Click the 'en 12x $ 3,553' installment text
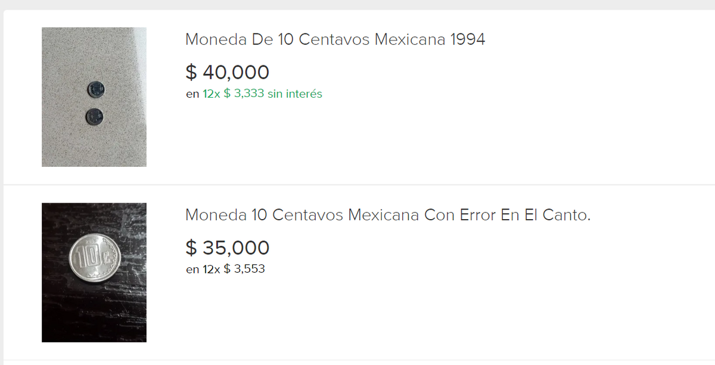Screen dimensions: 715x365 [225, 269]
